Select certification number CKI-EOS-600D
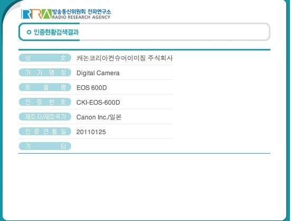The width and height of the screenshot is (291, 221). pyautogui.click(x=98, y=103)
